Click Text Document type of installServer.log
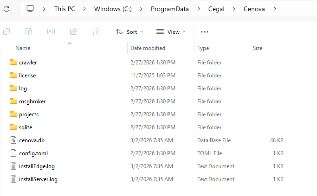317x196 pixels. [216, 179]
